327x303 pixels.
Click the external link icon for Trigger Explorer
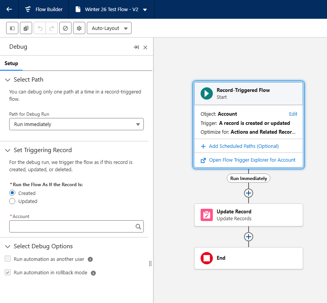[x=203, y=161]
